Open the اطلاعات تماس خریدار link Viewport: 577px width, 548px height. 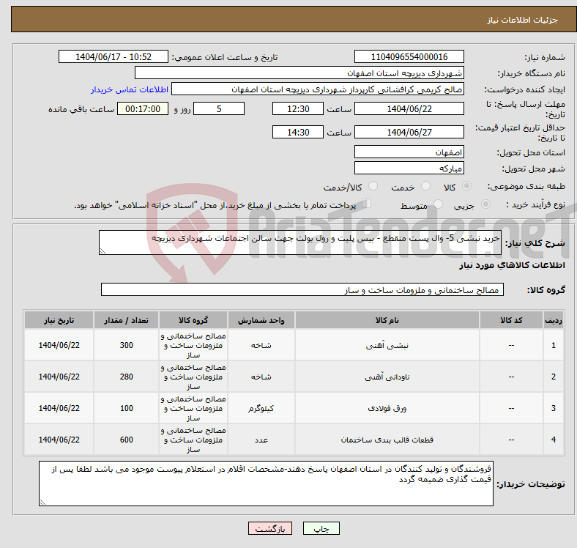coord(130,89)
